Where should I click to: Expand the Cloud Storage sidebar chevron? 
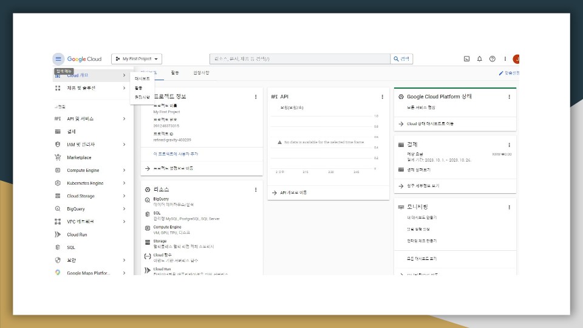tap(124, 196)
